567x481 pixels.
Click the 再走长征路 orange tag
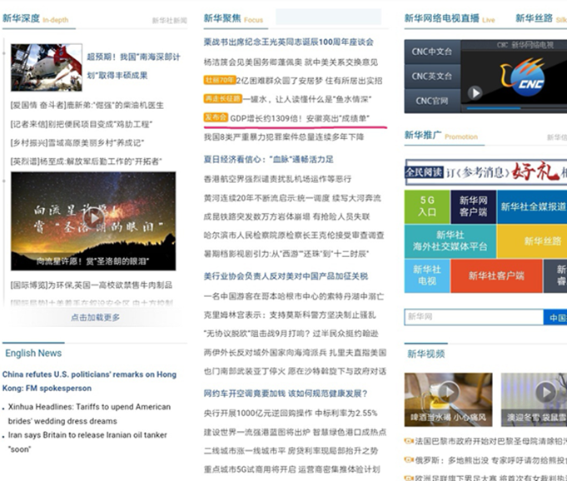click(x=222, y=98)
